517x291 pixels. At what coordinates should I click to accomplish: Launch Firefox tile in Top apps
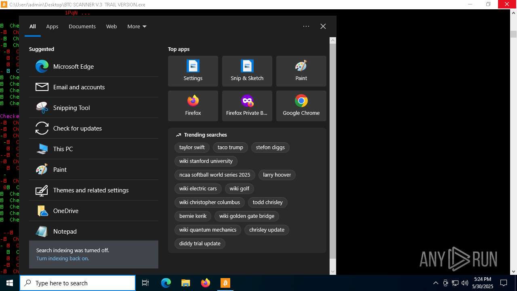193,106
